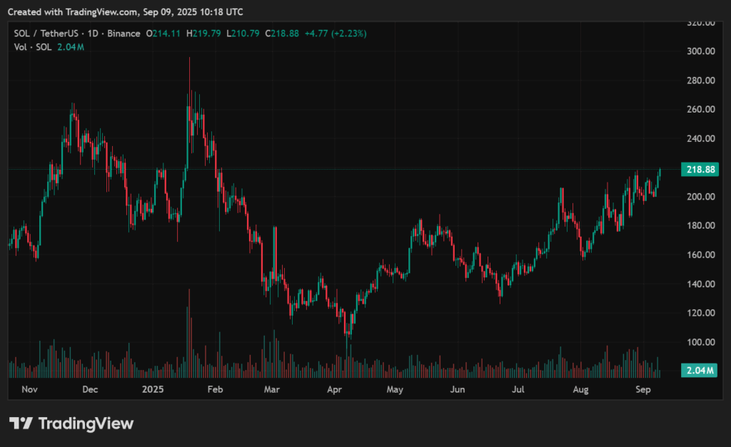This screenshot has width=731, height=447.
Task: Click 'Nov' on the time axis
Action: point(29,390)
